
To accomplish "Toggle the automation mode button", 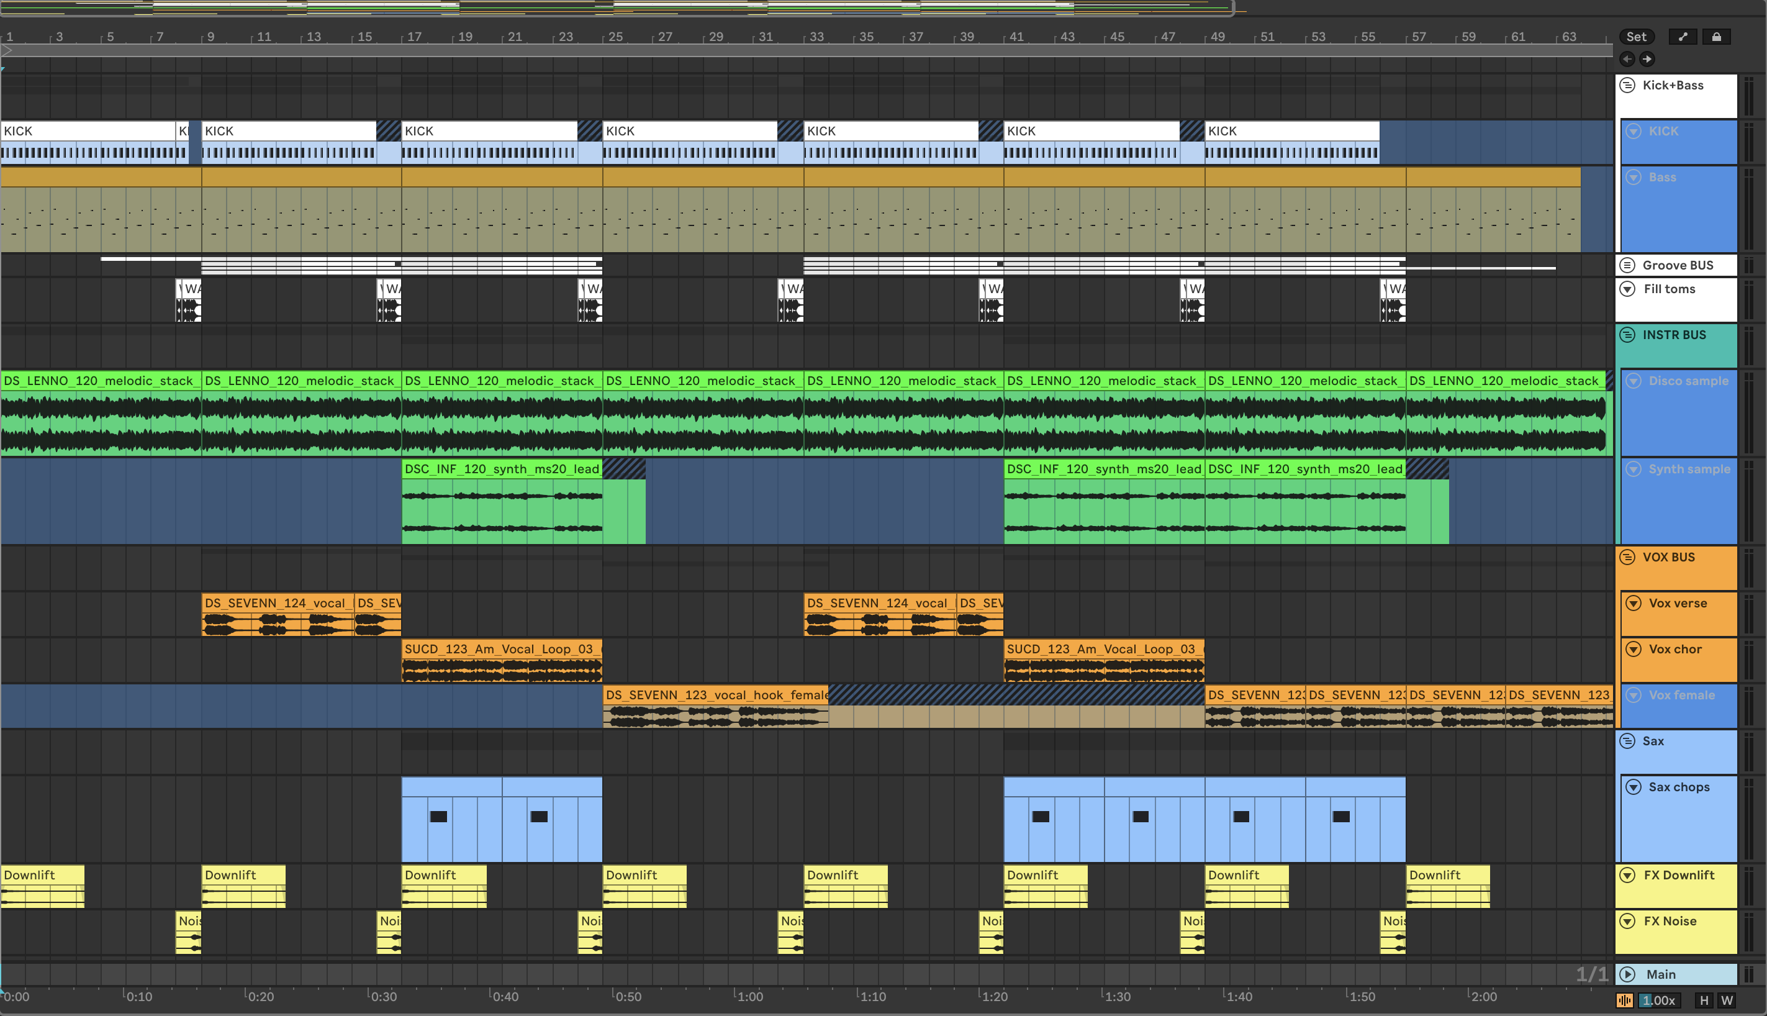I will pos(1683,37).
